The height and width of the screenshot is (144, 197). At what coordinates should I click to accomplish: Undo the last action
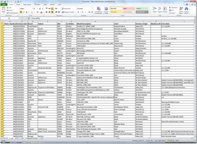8,2
